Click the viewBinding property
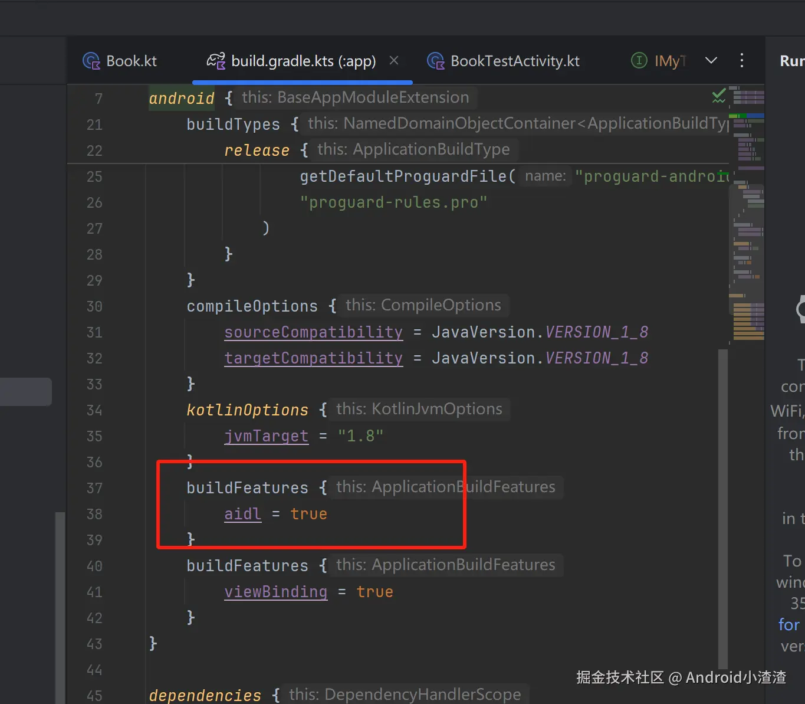This screenshot has height=704, width=805. (275, 591)
